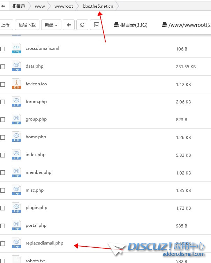The width and height of the screenshot is (211, 263).
Task: Open the member.php file name
Action: 38,172
